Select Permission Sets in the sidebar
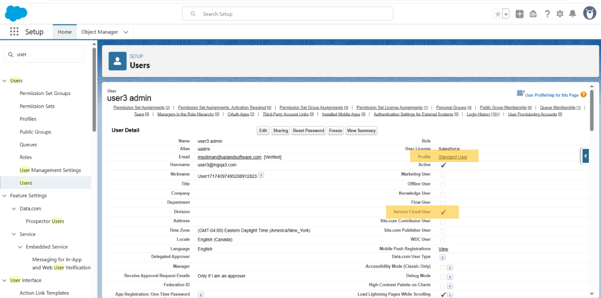Viewport: 601px width, 298px height. click(37, 106)
